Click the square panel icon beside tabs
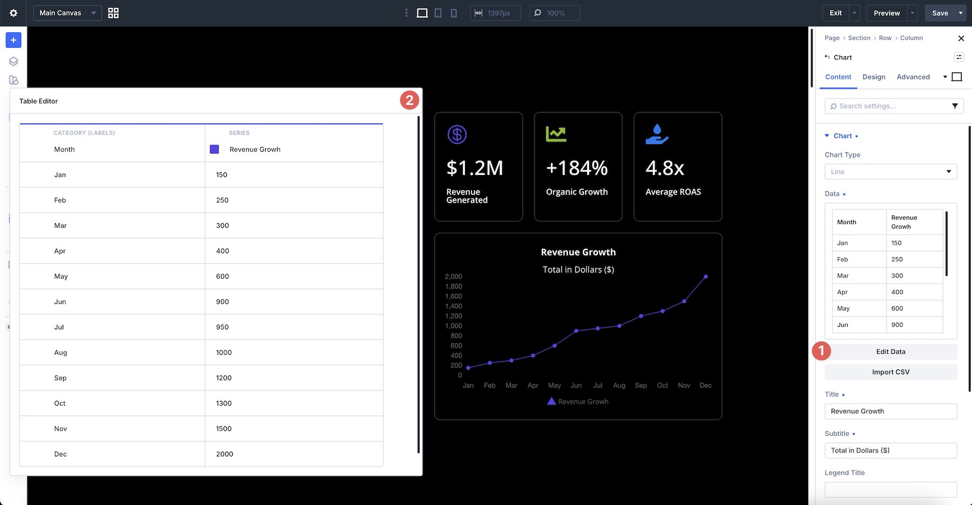 pyautogui.click(x=957, y=77)
